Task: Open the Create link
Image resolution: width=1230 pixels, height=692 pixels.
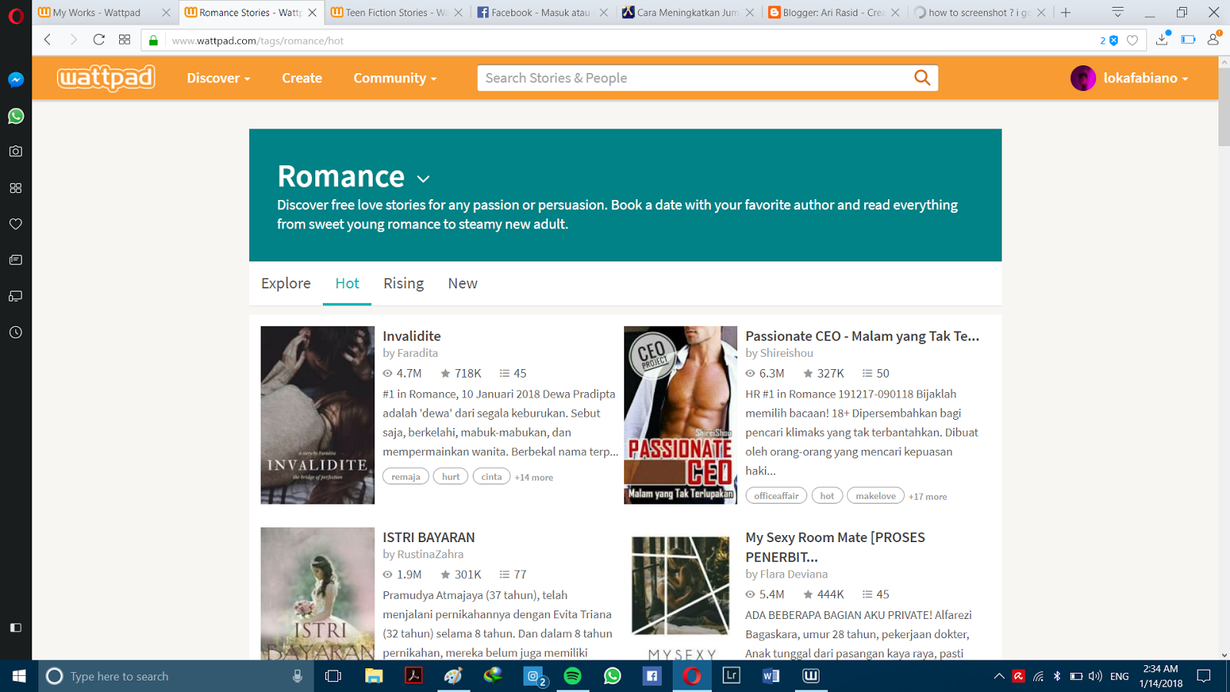Action: (301, 78)
